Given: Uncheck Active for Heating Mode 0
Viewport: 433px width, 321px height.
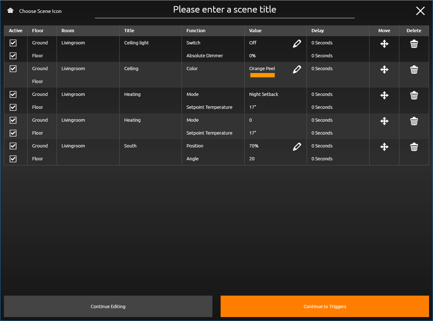Looking at the screenshot, I should pyautogui.click(x=13, y=120).
